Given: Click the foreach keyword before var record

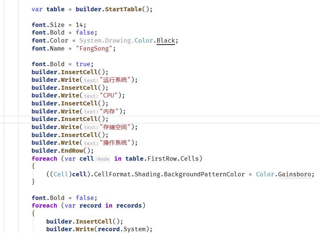Looking at the screenshot, I should point(44,205).
